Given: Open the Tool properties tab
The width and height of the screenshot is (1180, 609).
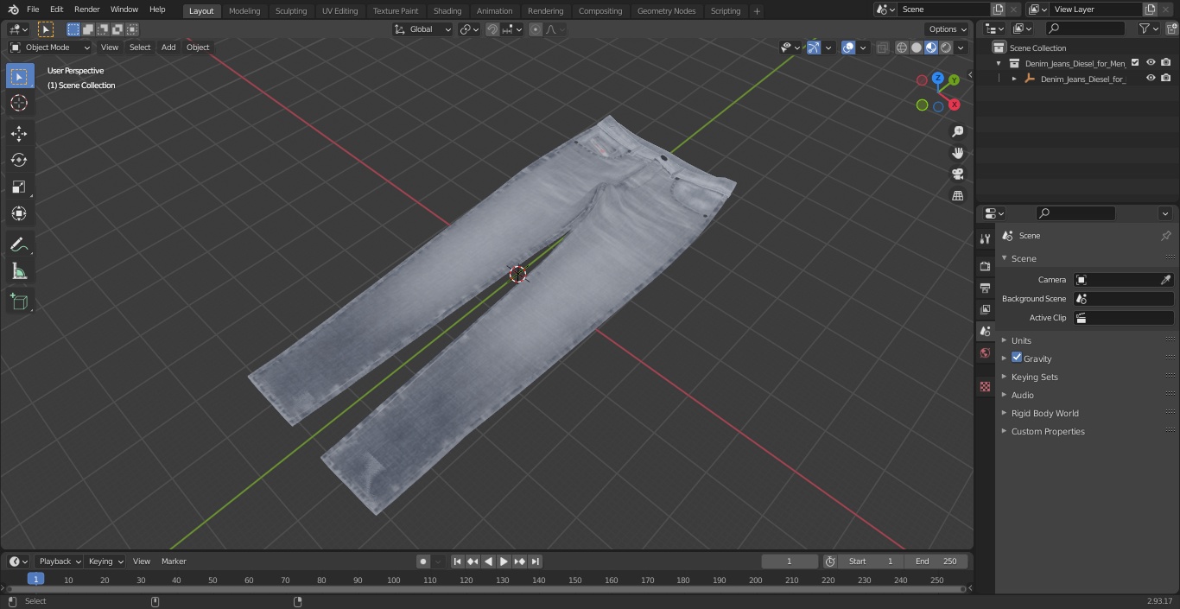Looking at the screenshot, I should [x=985, y=239].
